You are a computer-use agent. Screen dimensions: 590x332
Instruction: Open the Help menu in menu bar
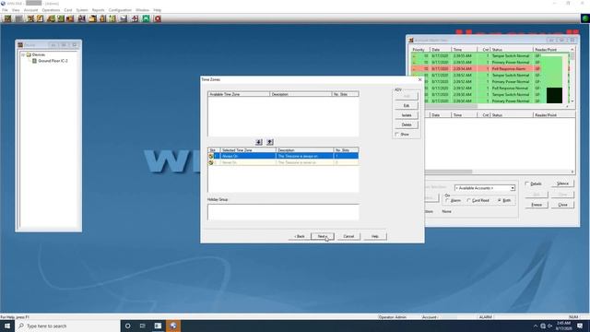pos(158,10)
